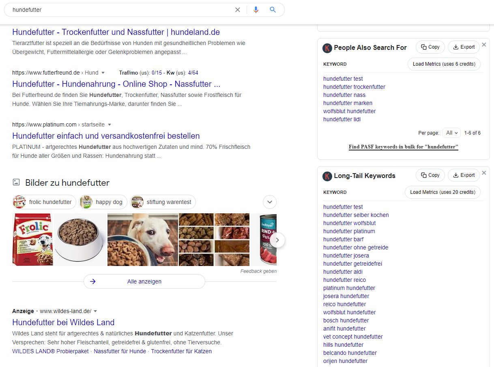
Task: Select keyword belcando hundefutter
Action: pos(350,353)
